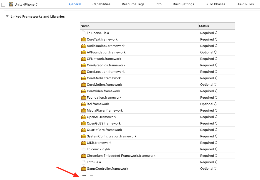Image resolution: width=260 pixels, height=180 pixels.
Task: Remove selected framework with the minus button
Action: (91, 175)
